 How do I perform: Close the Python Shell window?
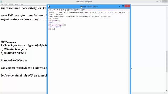point(127,6)
